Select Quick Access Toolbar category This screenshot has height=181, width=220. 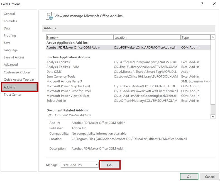click(x=19, y=80)
